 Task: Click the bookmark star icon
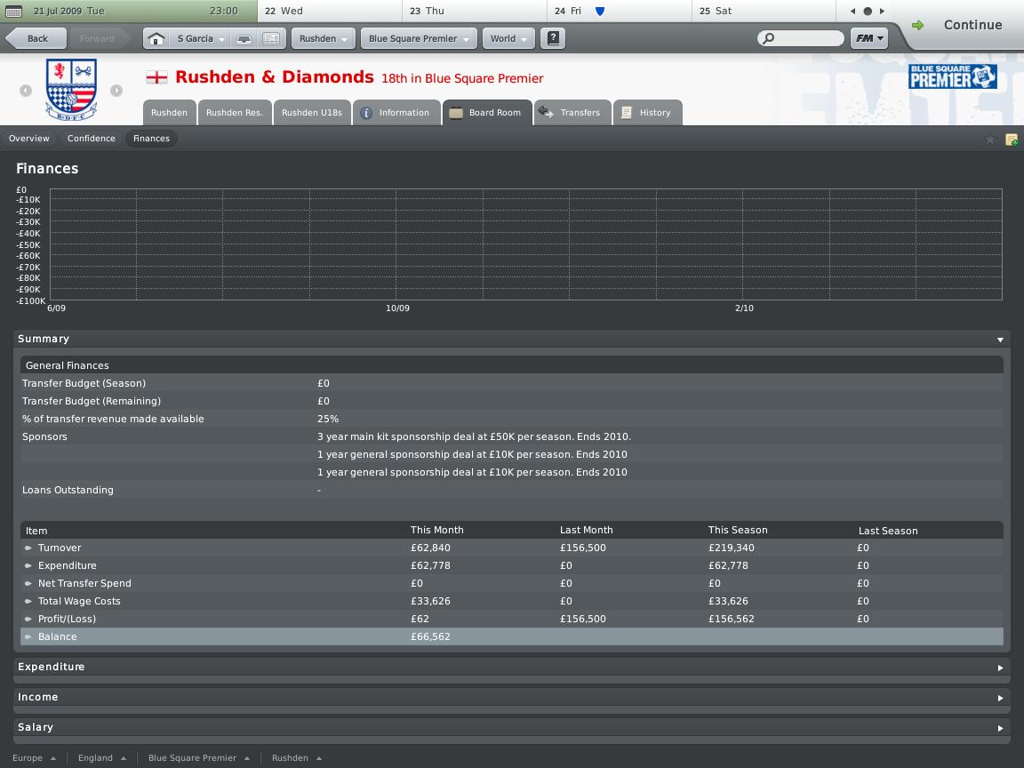point(990,140)
